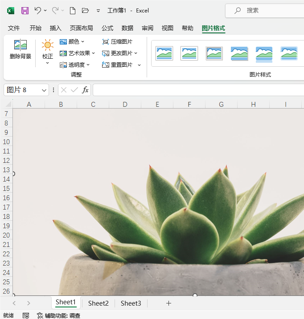Click the open folder icon

tap(86, 10)
